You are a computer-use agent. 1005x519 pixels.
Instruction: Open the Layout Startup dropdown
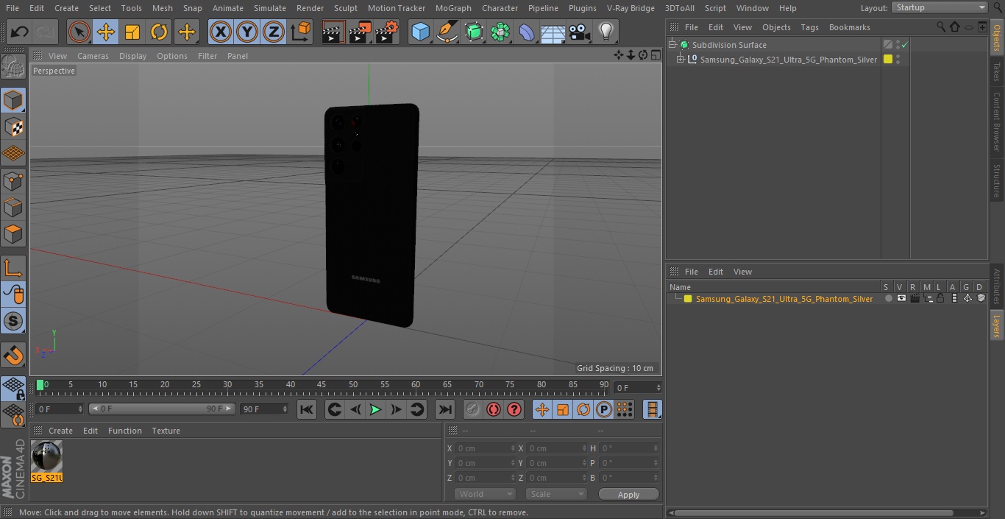(940, 7)
